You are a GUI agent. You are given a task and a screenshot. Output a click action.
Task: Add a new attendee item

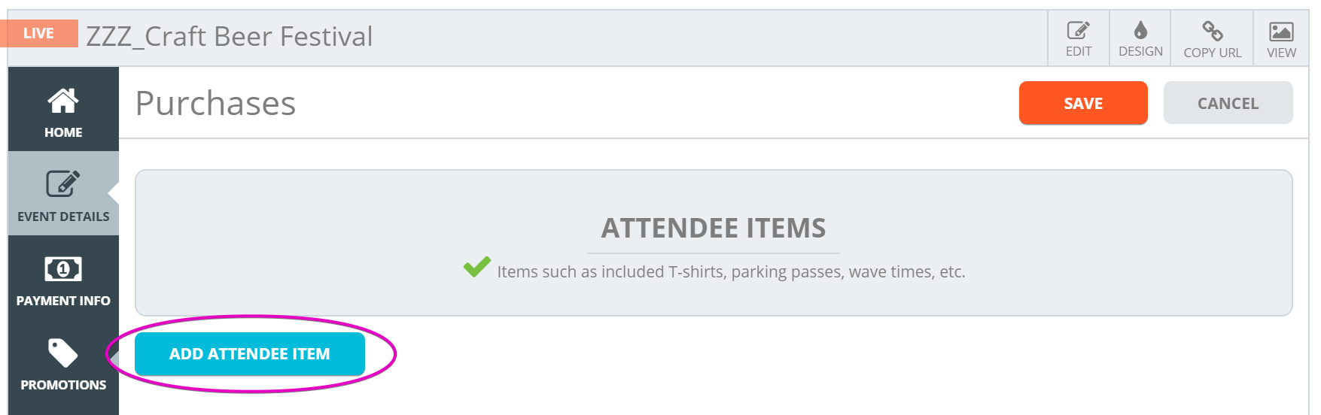click(x=250, y=354)
